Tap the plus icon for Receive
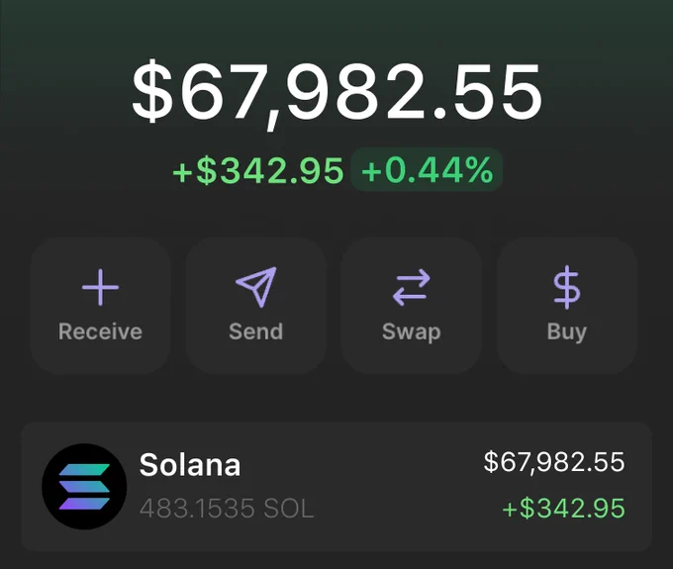Image resolution: width=673 pixels, height=569 pixels. click(x=100, y=288)
